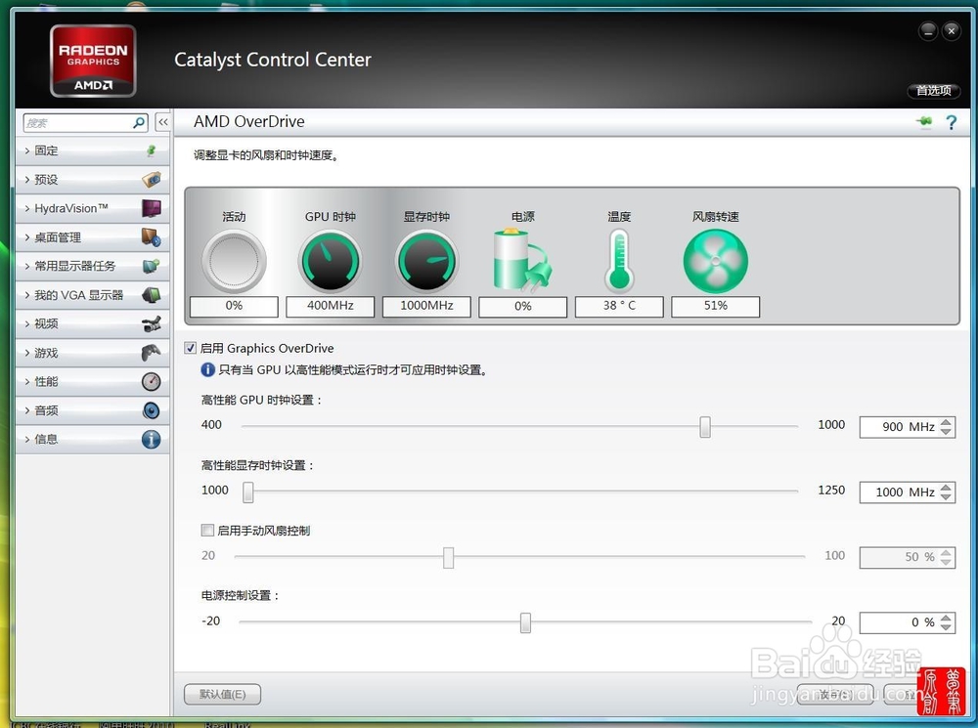Open the 音频 menu item
The width and height of the screenshot is (978, 728).
pyautogui.click(x=92, y=410)
